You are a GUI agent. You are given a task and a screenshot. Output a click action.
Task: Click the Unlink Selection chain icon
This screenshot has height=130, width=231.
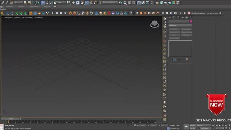[7, 3]
